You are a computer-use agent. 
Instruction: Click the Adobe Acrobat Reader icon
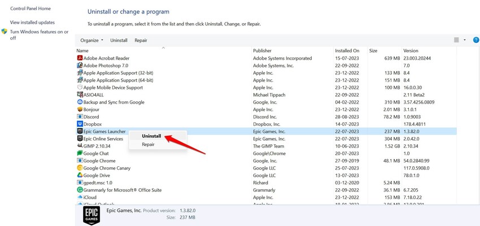click(x=80, y=58)
